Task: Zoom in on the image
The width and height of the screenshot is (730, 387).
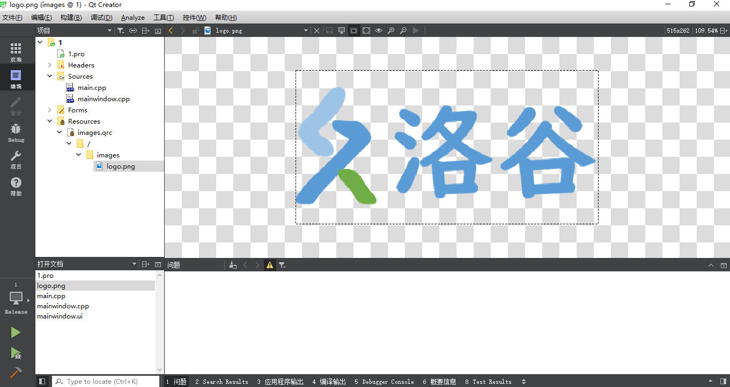Action: (x=391, y=31)
